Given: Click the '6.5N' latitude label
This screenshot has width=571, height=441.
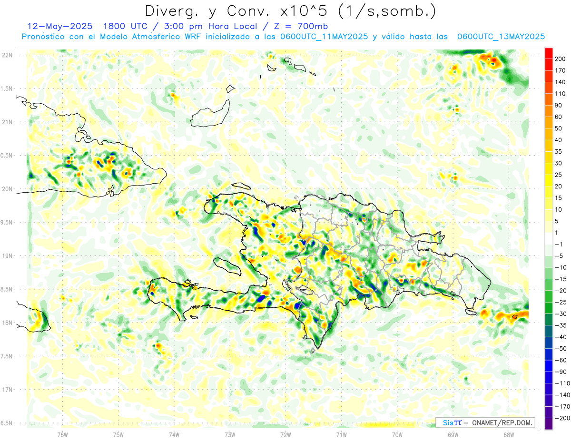Looking at the screenshot, I should pos(7,423).
